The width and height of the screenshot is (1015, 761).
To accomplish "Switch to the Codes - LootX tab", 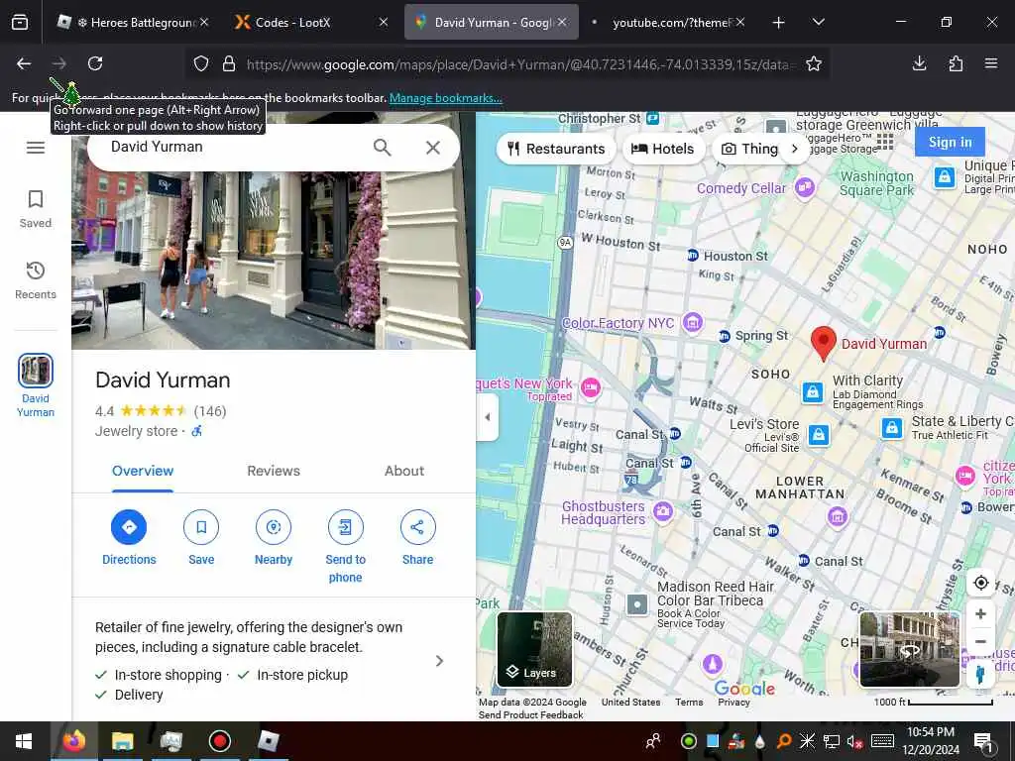I will (310, 22).
